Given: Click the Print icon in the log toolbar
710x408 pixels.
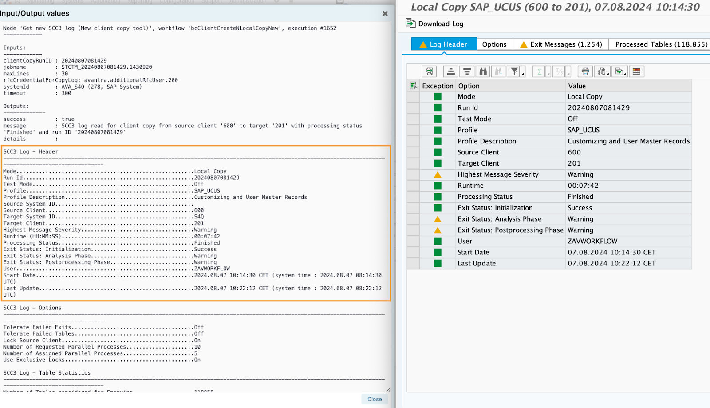Looking at the screenshot, I should point(584,71).
